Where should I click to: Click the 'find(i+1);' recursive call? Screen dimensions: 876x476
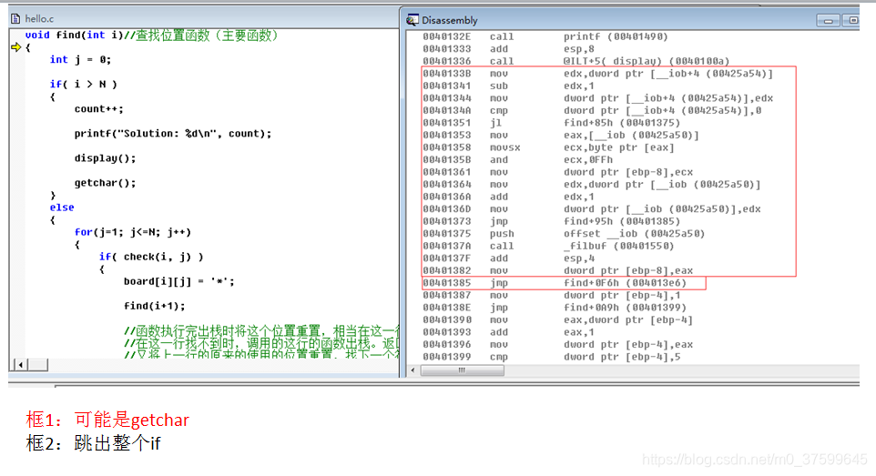point(154,306)
